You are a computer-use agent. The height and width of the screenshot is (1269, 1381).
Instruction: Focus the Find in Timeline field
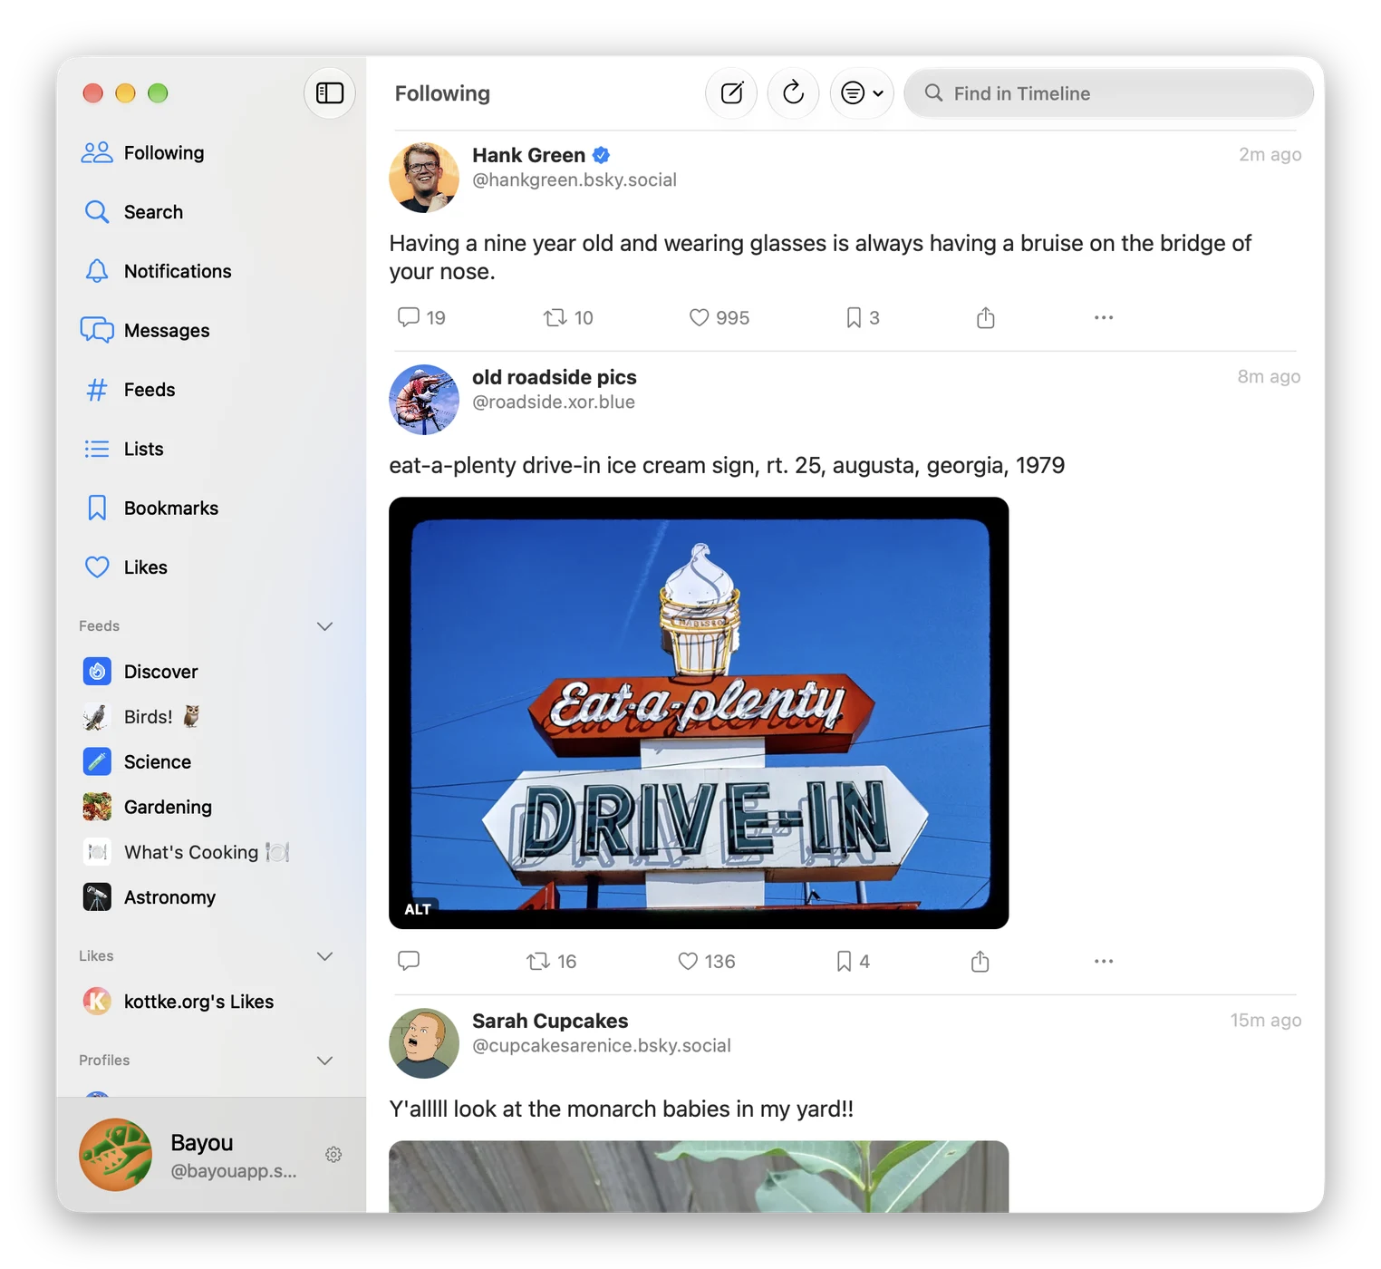1108,93
